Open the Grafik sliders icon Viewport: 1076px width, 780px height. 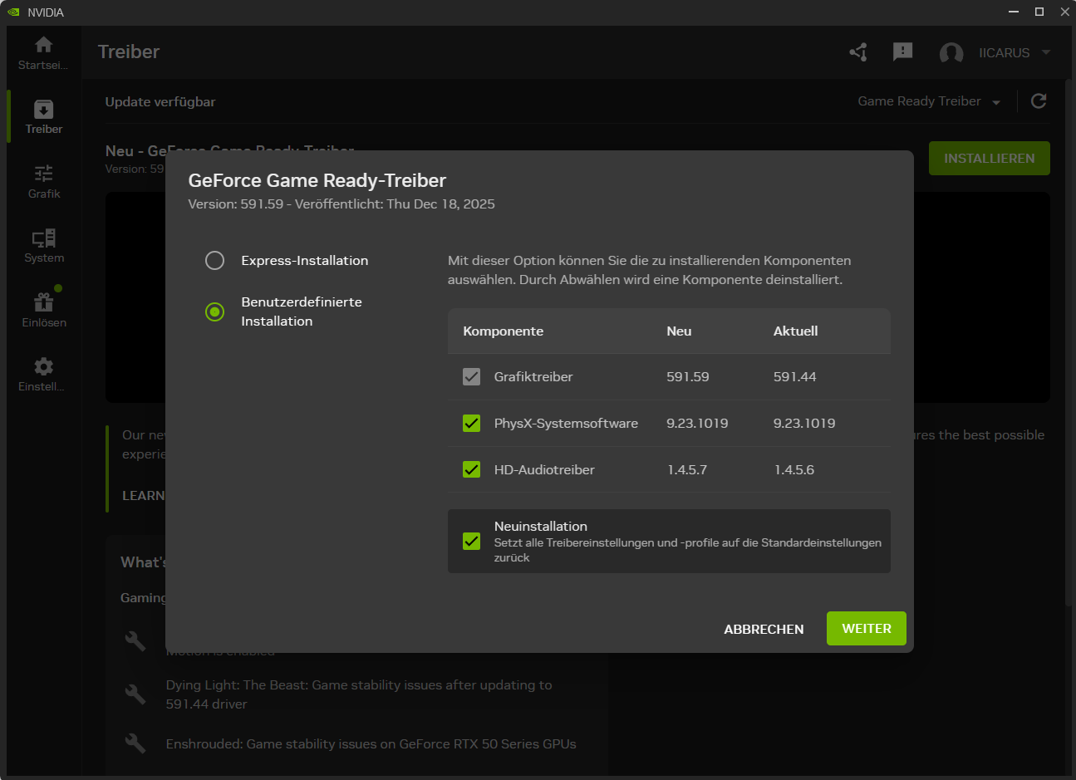pyautogui.click(x=44, y=173)
